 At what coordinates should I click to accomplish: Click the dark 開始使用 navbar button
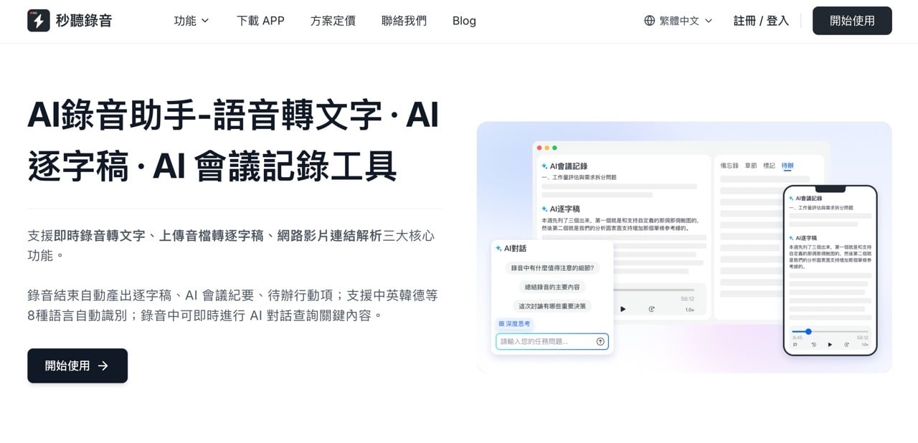[x=852, y=21]
